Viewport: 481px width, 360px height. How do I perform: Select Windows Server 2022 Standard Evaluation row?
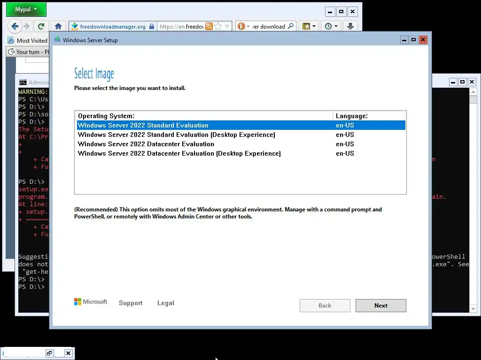pos(241,125)
